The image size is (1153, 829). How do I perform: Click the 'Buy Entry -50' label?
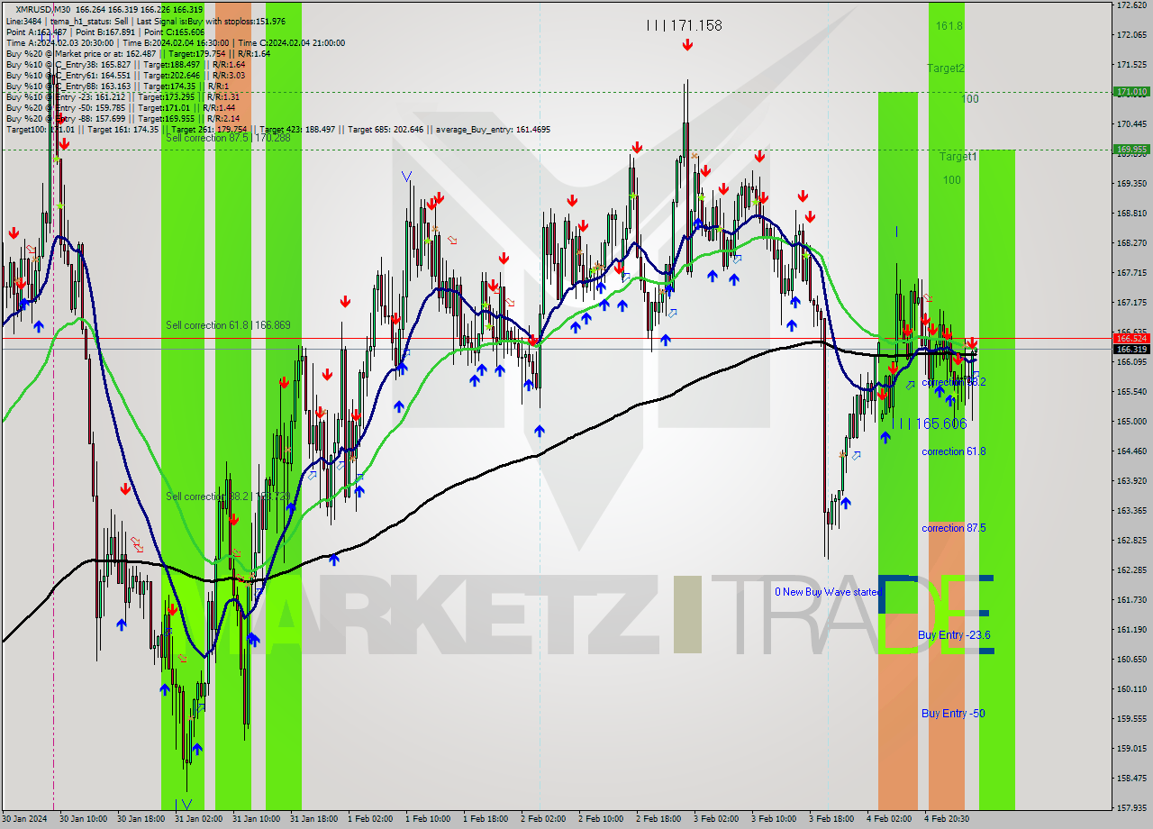coord(953,714)
